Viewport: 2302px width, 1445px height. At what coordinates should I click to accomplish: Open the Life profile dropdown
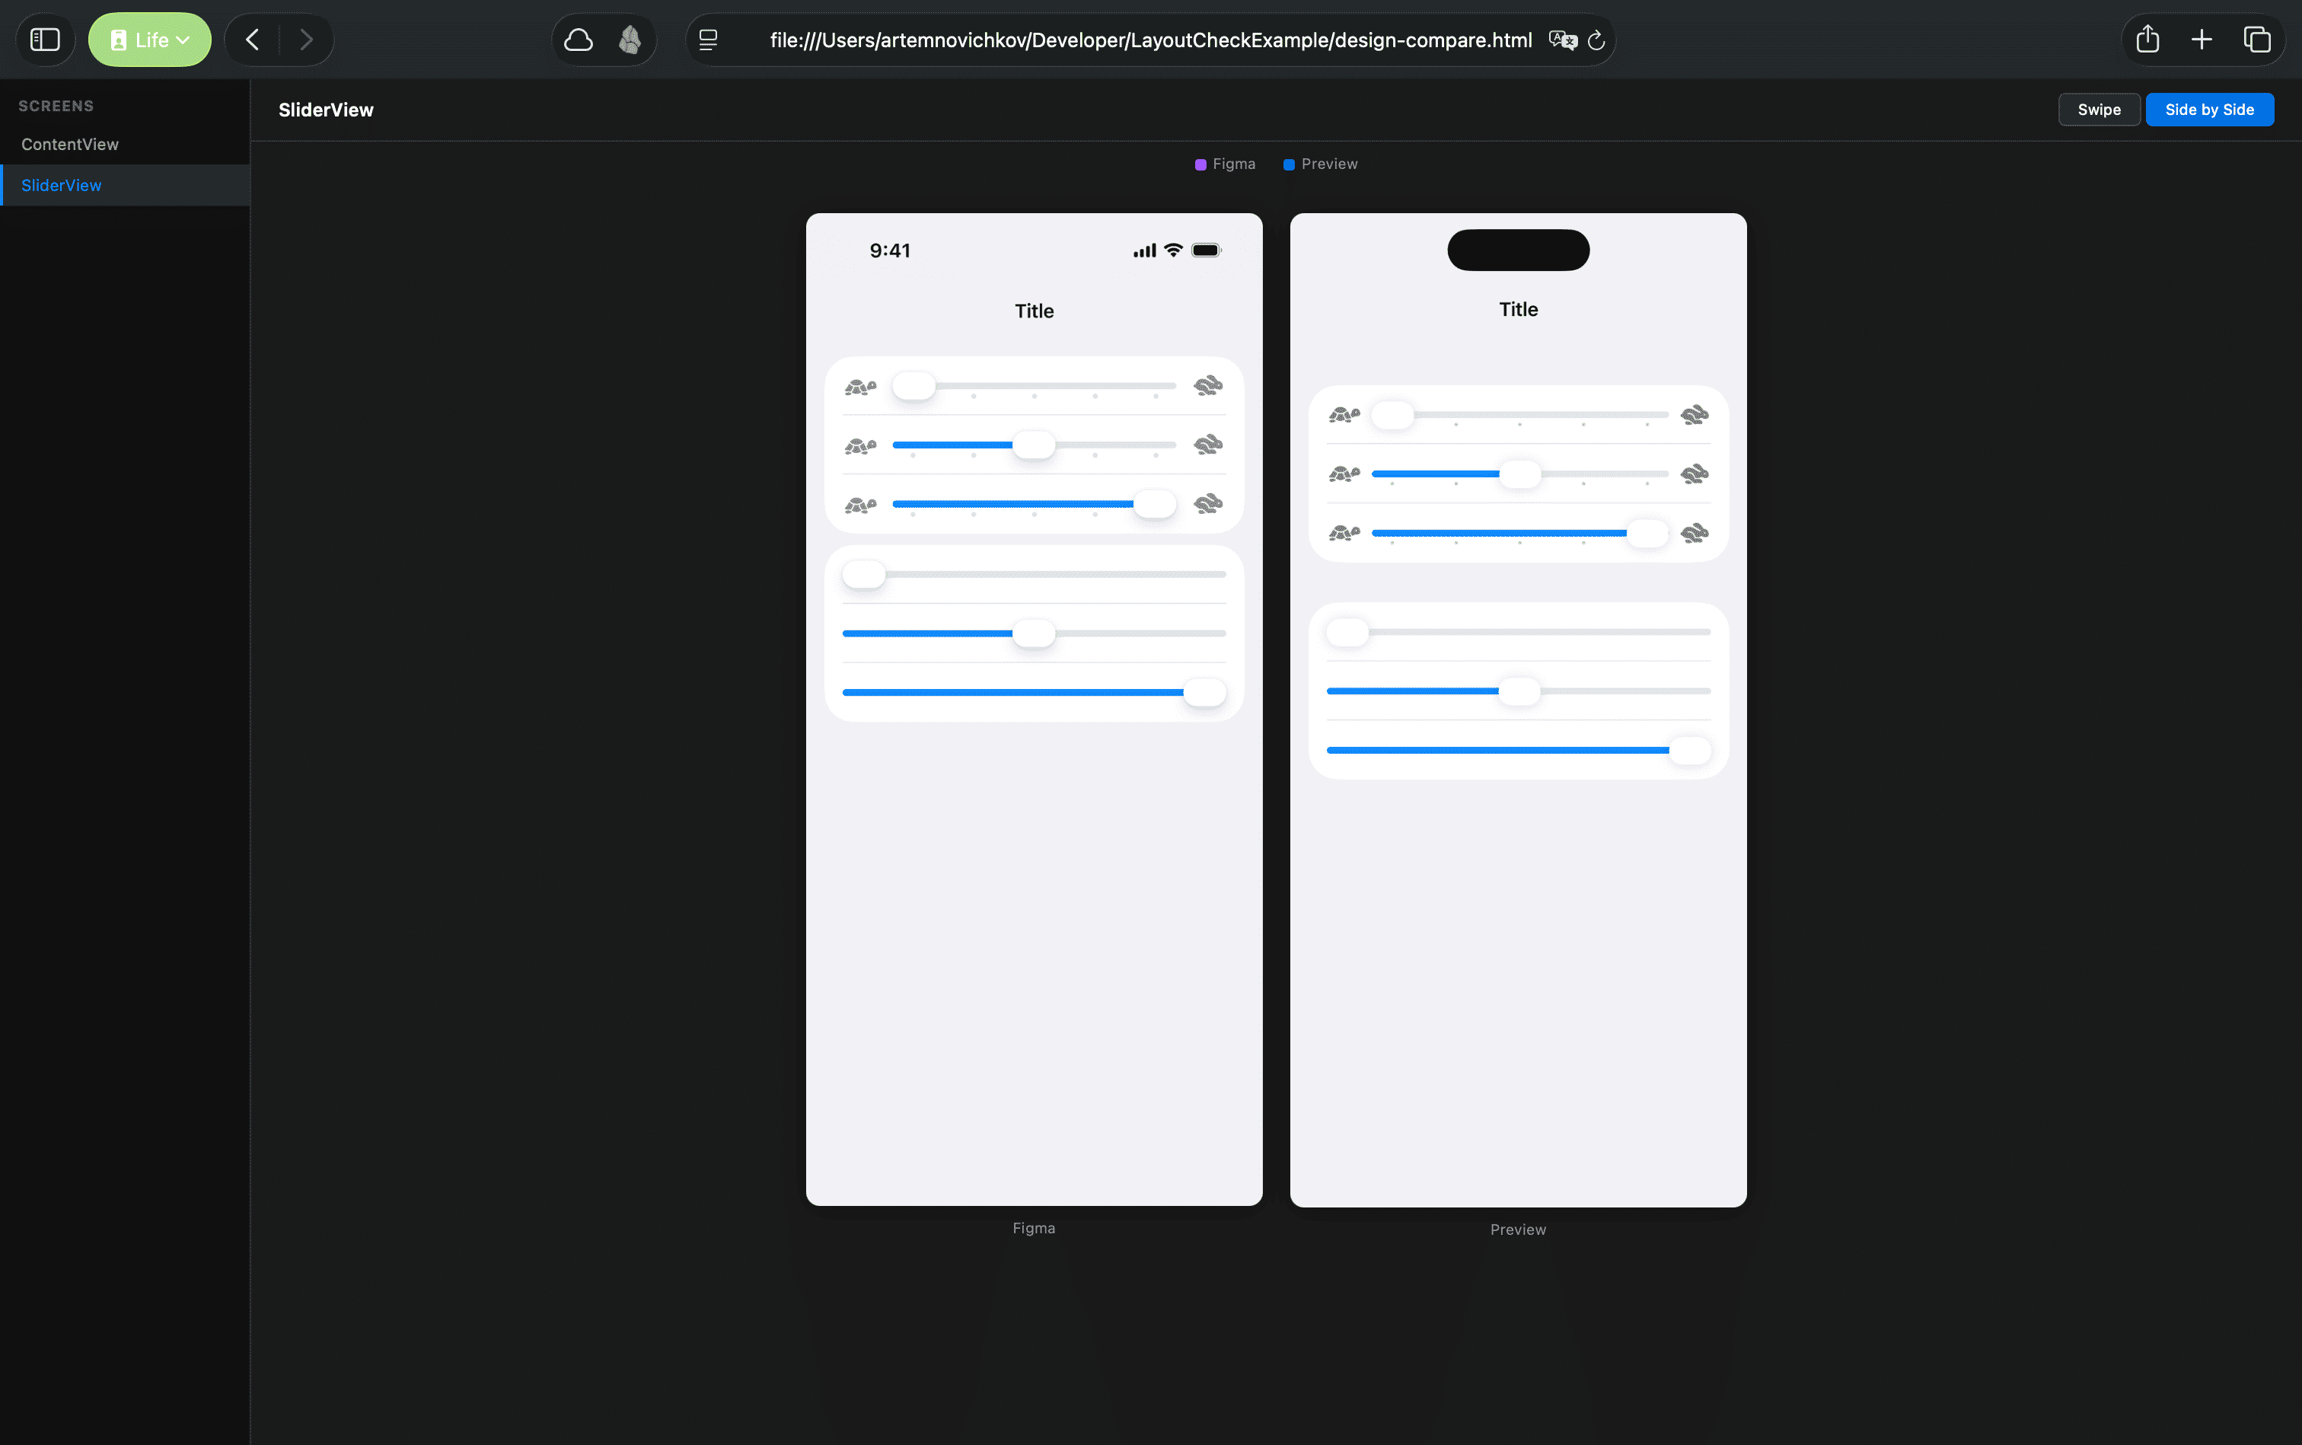tap(149, 39)
